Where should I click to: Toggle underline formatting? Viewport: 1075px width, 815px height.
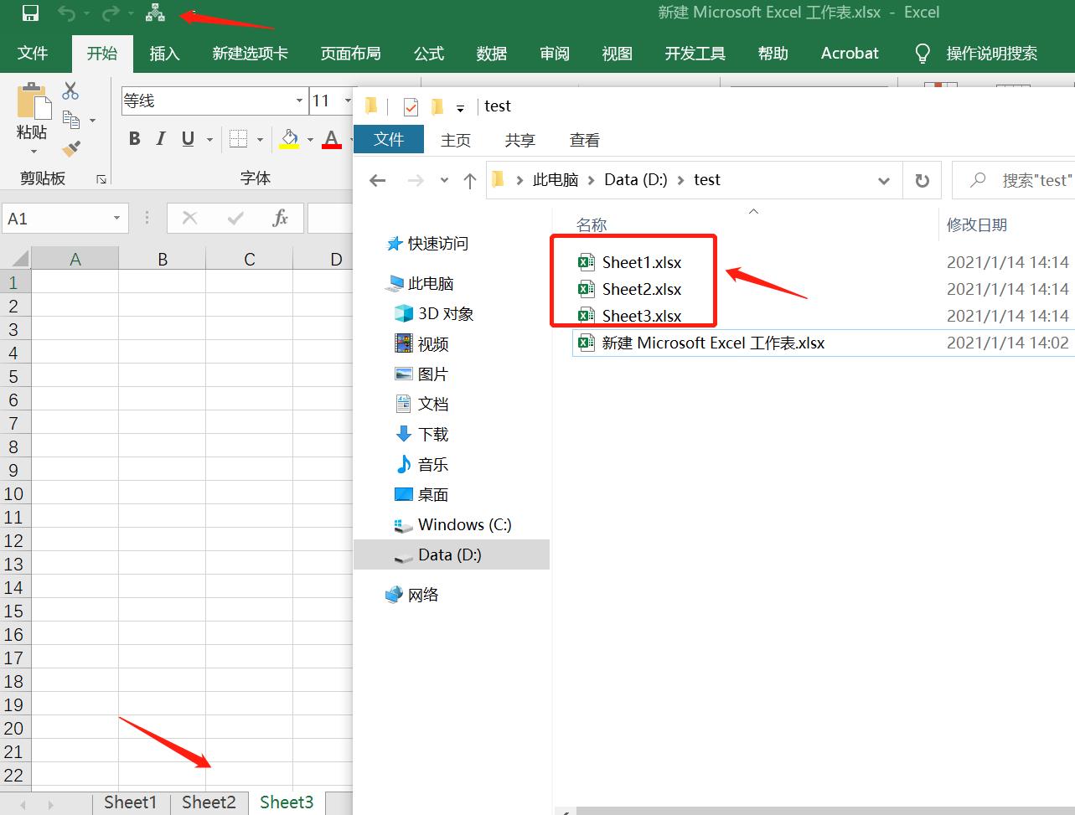coord(189,139)
